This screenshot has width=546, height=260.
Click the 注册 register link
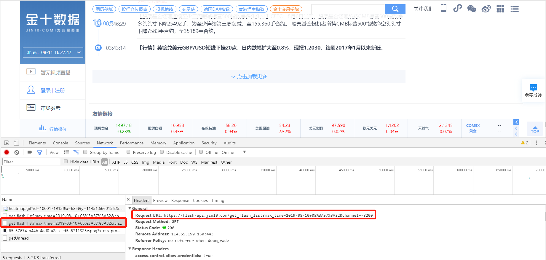[x=60, y=90]
